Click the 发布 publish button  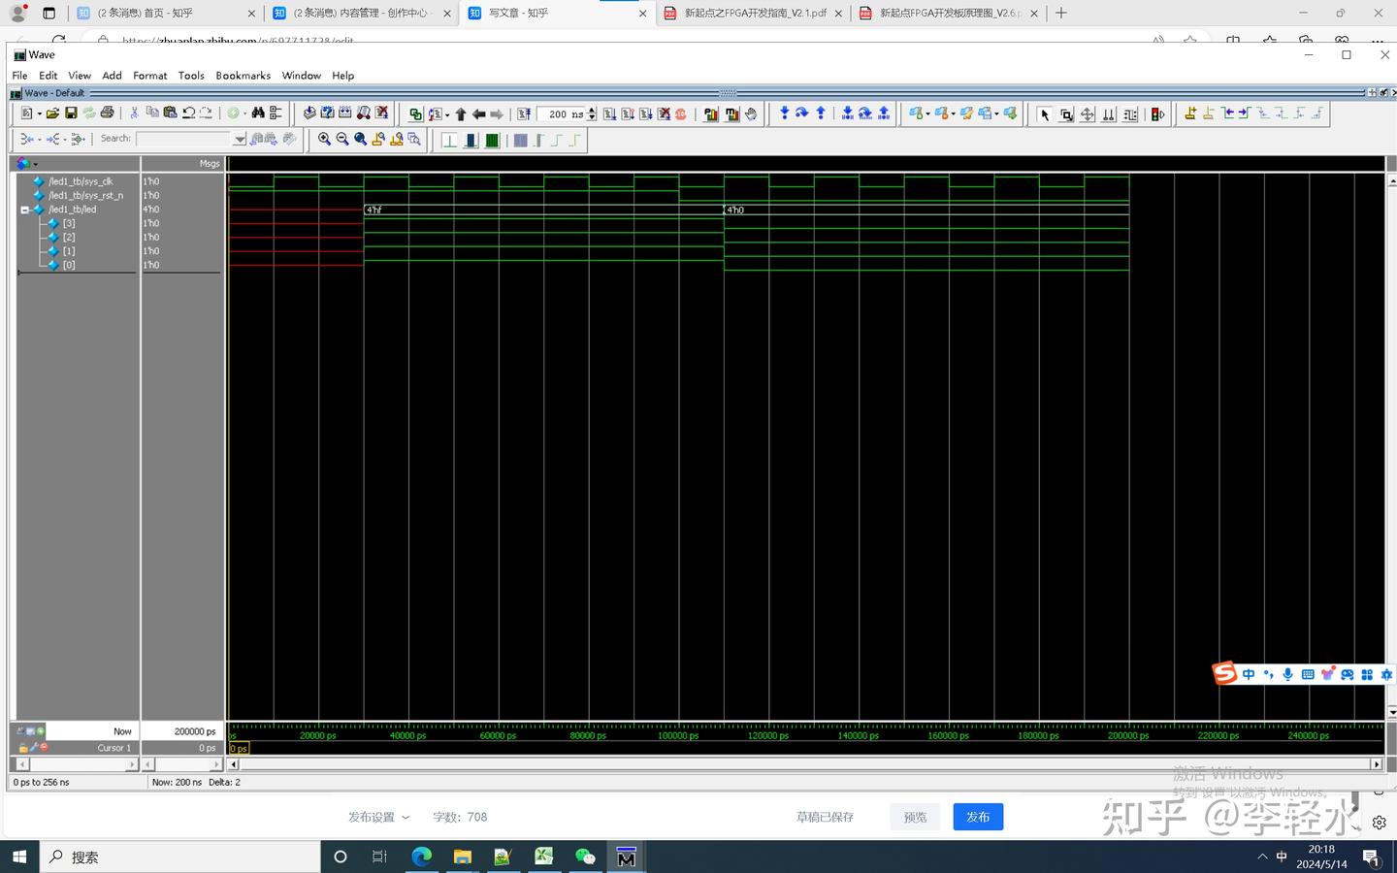point(978,817)
